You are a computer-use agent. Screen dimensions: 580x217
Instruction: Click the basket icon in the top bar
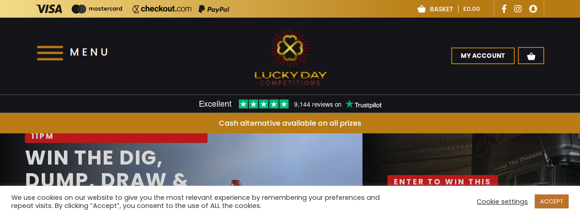(421, 9)
